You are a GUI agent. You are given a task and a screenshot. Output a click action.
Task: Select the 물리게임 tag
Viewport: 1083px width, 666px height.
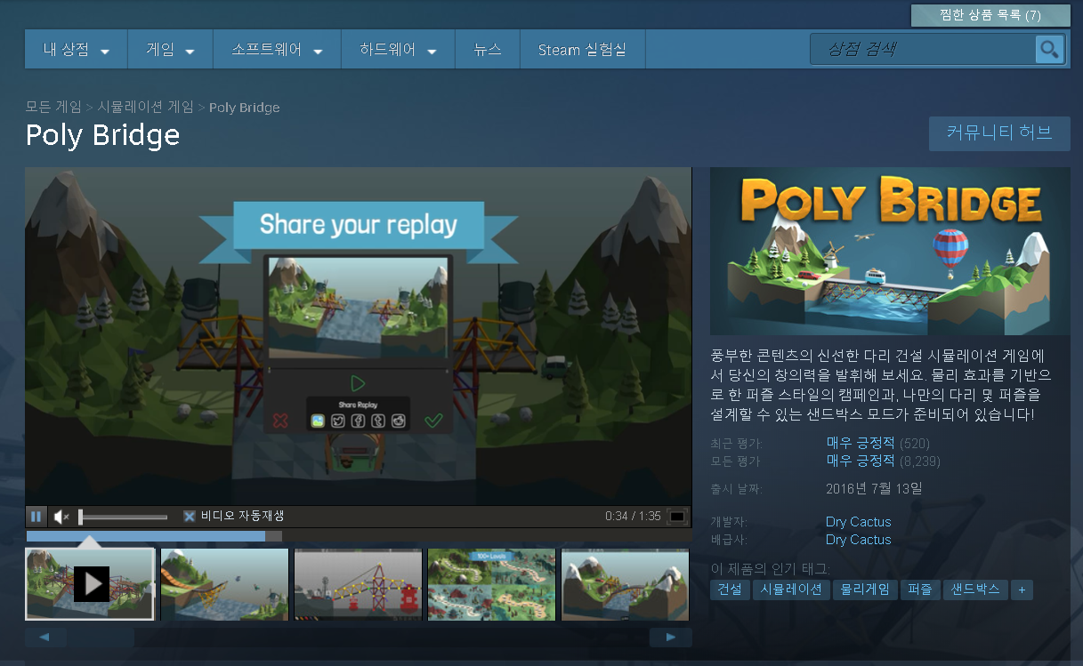865,590
